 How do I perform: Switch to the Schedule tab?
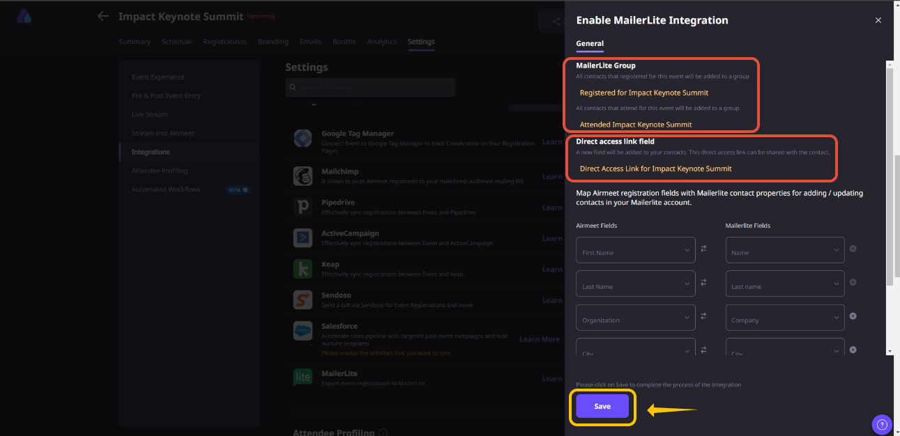pos(176,42)
